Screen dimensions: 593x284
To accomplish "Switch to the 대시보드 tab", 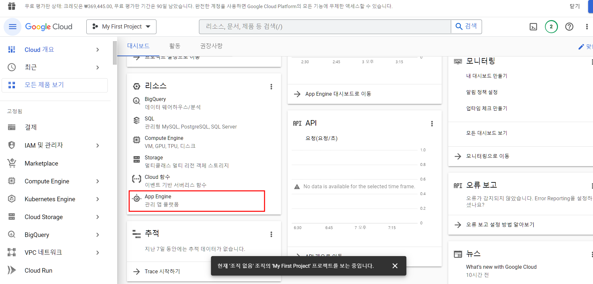I will point(138,46).
